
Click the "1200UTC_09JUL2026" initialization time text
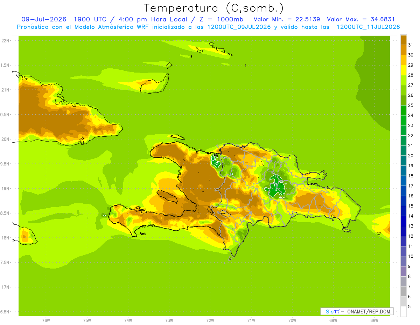click(x=239, y=27)
